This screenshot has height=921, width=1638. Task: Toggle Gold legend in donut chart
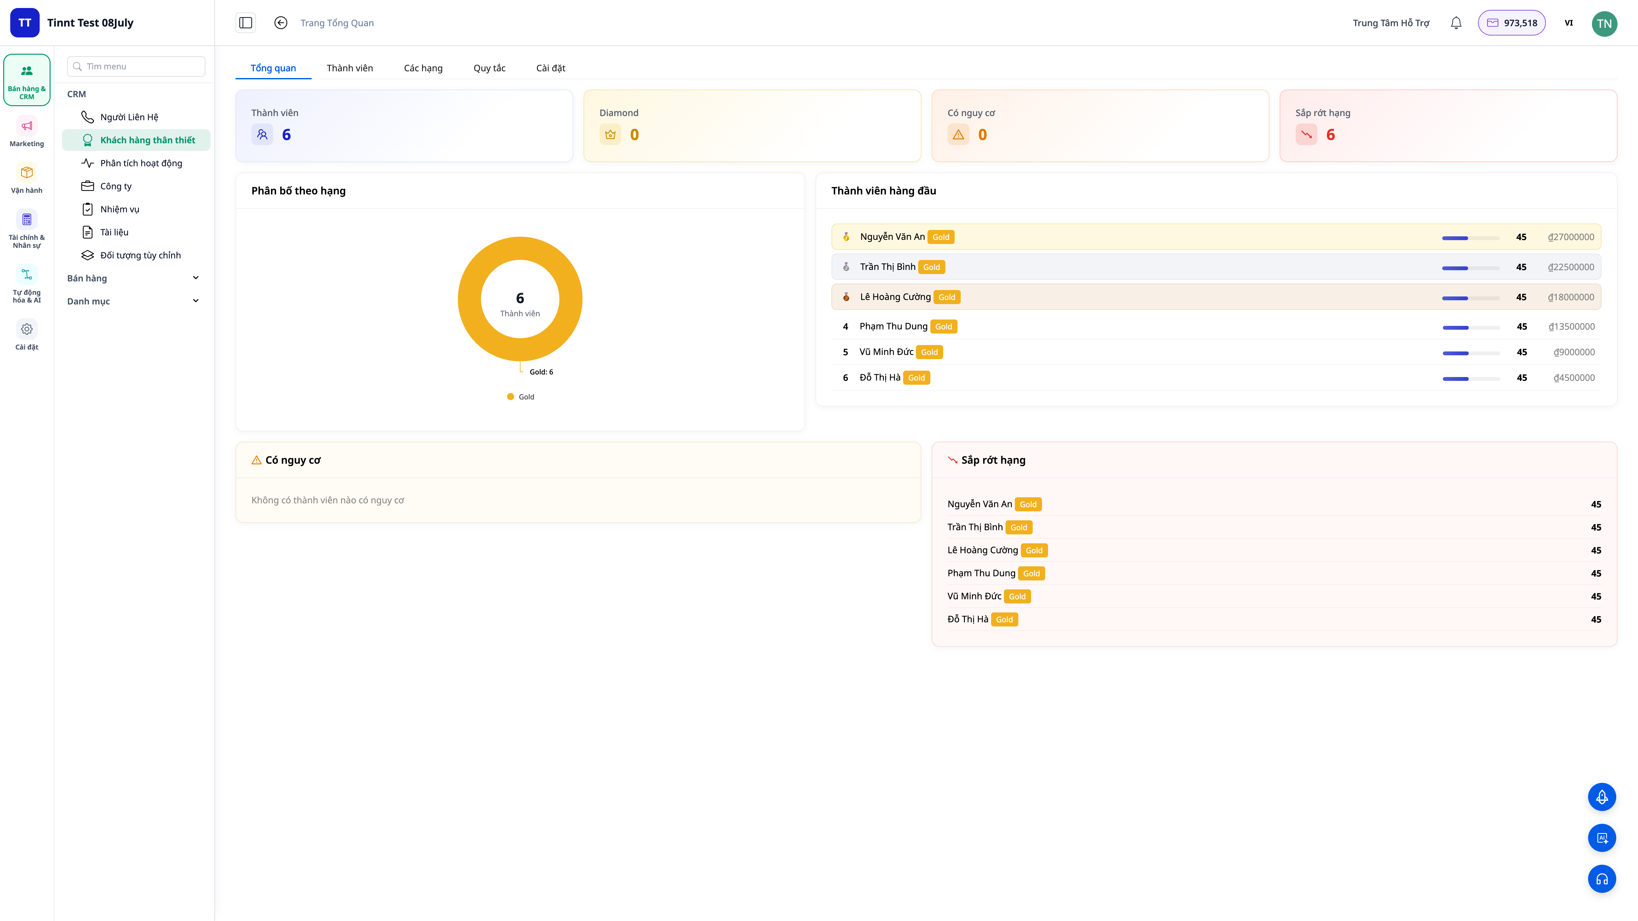(x=520, y=397)
